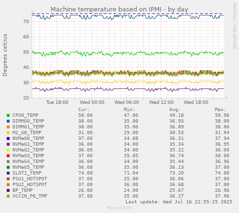This screenshot has width=239, height=213.
Task: Click the NVMeG0_TEMP dark blue swatch
Action: [x=8, y=138]
